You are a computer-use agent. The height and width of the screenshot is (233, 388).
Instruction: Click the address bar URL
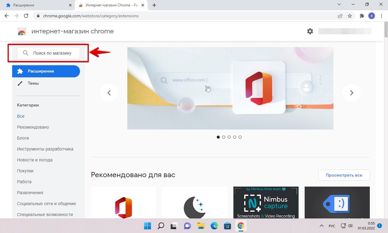pyautogui.click(x=91, y=16)
